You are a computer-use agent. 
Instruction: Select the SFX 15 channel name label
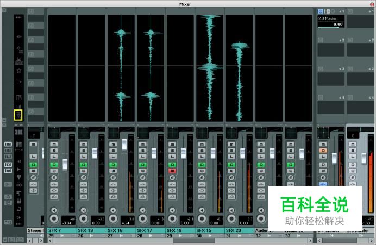coord(210,230)
